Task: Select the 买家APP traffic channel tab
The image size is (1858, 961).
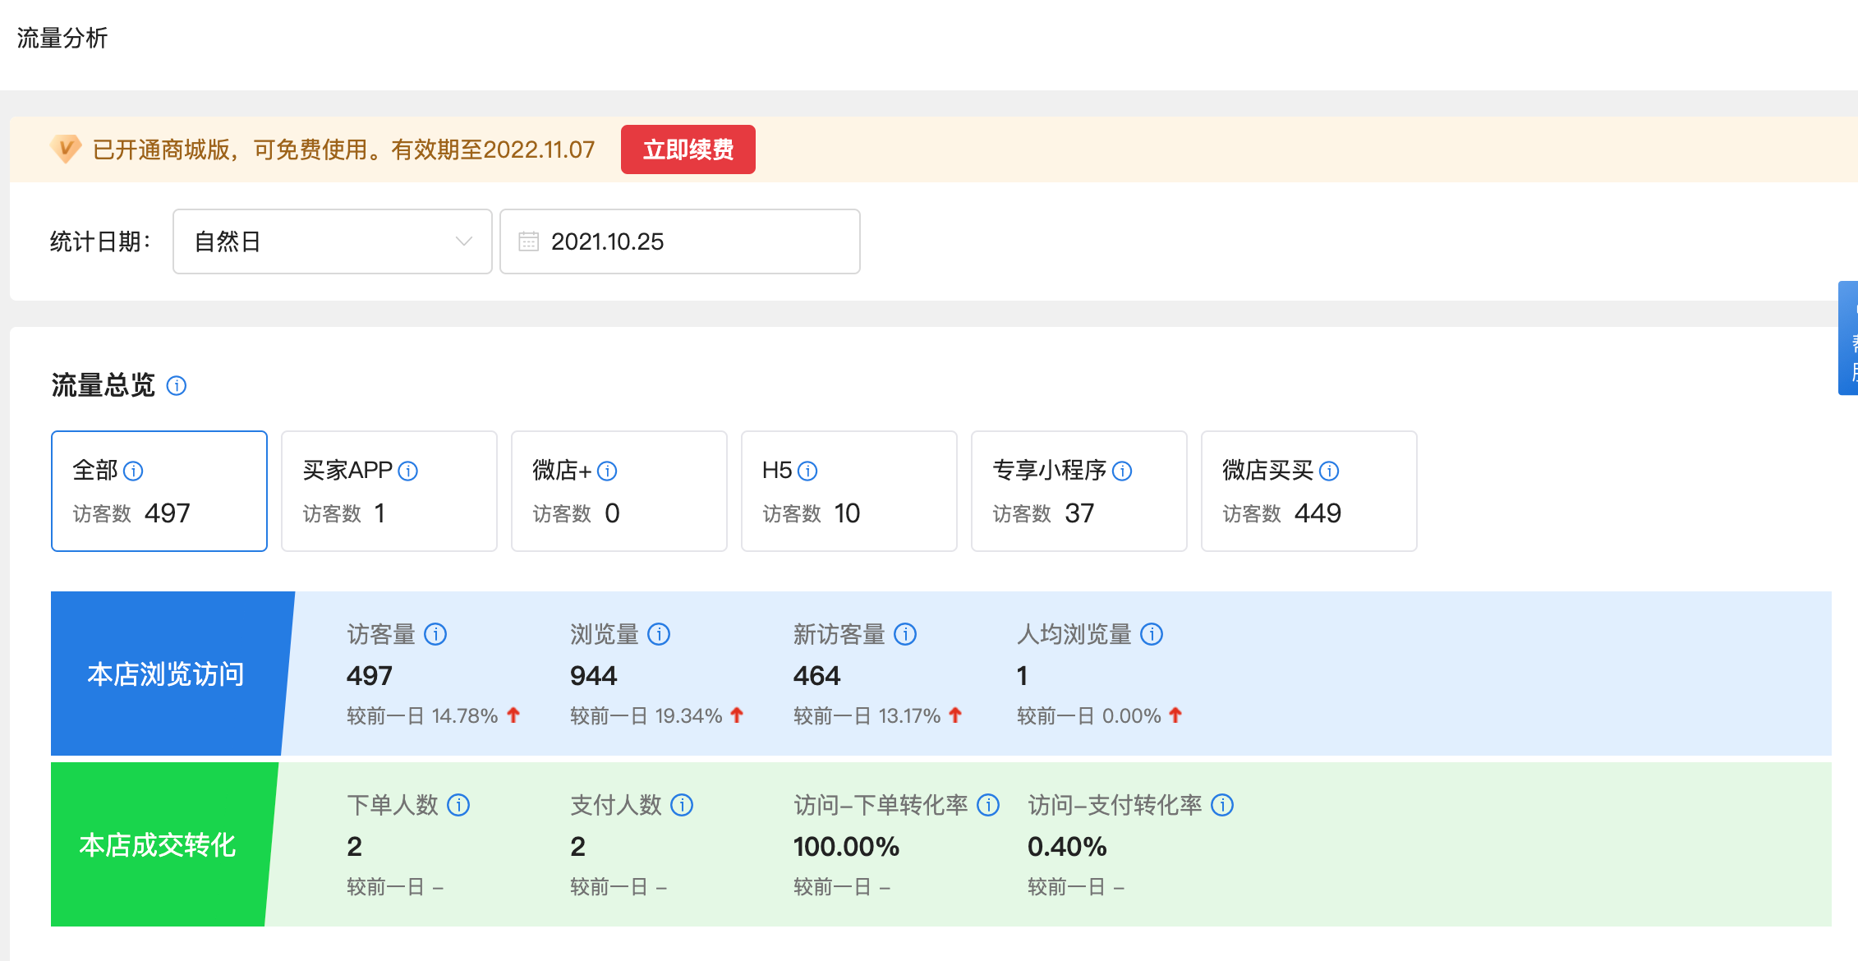Action: (389, 491)
